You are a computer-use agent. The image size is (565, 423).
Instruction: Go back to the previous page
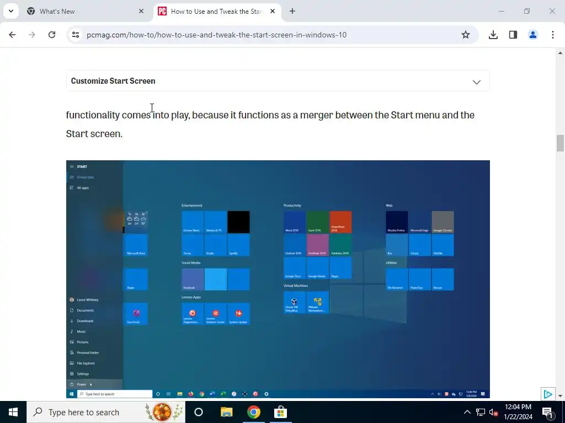coord(12,35)
